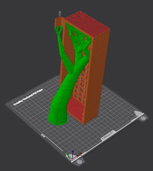Click the XYZ origin axes gizmo
This screenshot has height=171, width=153.
pyautogui.click(x=73, y=155)
